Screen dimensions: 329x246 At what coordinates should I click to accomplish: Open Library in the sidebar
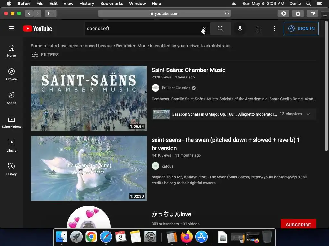[12, 146]
